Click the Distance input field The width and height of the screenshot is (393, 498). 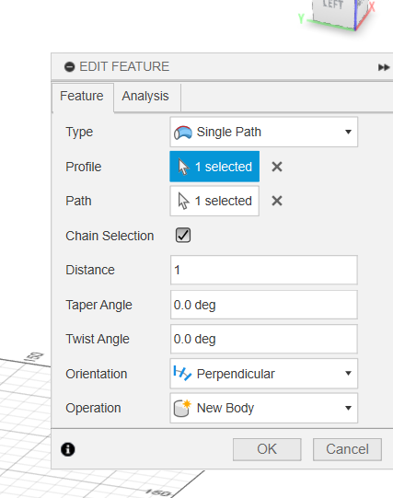pos(264,270)
